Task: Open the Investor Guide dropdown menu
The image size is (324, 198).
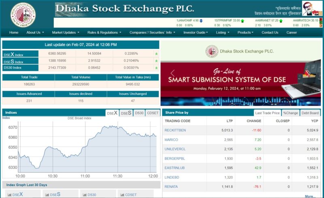Action: tap(196, 33)
